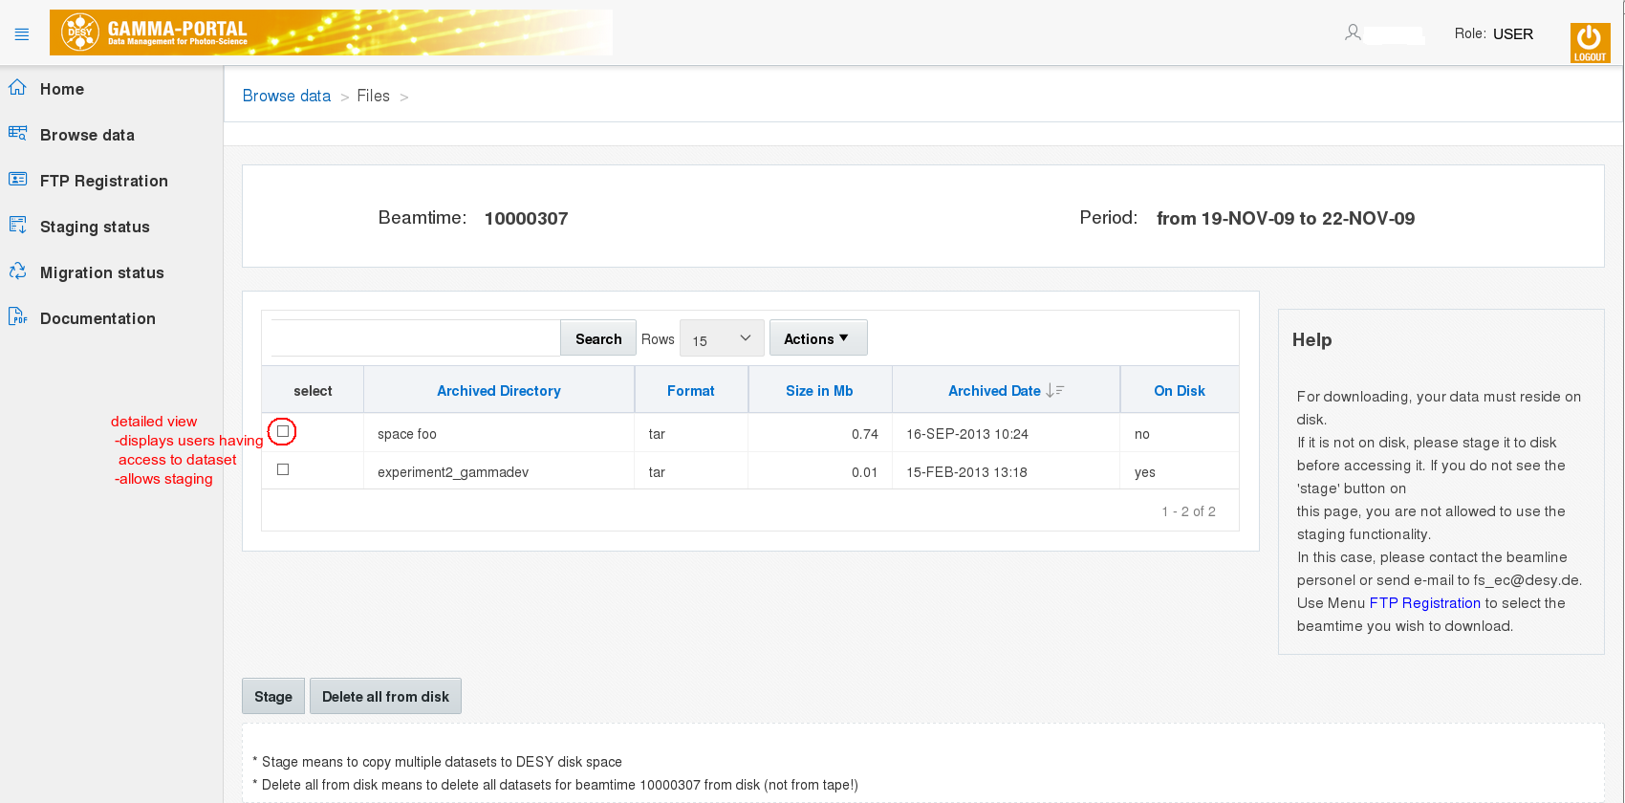Click the FTP Registration sidebar icon
Viewport: 1625px width, 803px height.
tap(17, 180)
